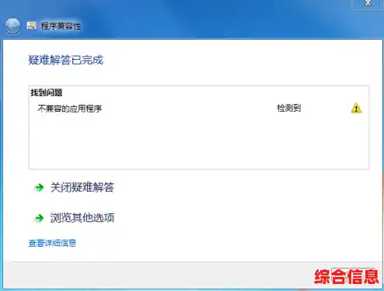Click the green arrow beside 关闭疑难解答

(40, 187)
